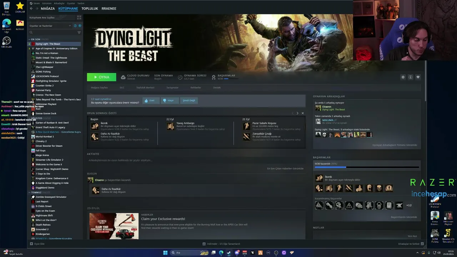This screenshot has height=257, width=457.
Task: Go to next post-game summary page
Action: coord(297,113)
